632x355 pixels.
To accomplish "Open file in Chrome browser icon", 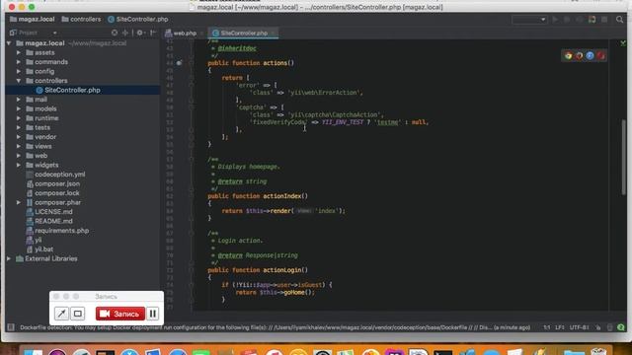I will coord(569,56).
